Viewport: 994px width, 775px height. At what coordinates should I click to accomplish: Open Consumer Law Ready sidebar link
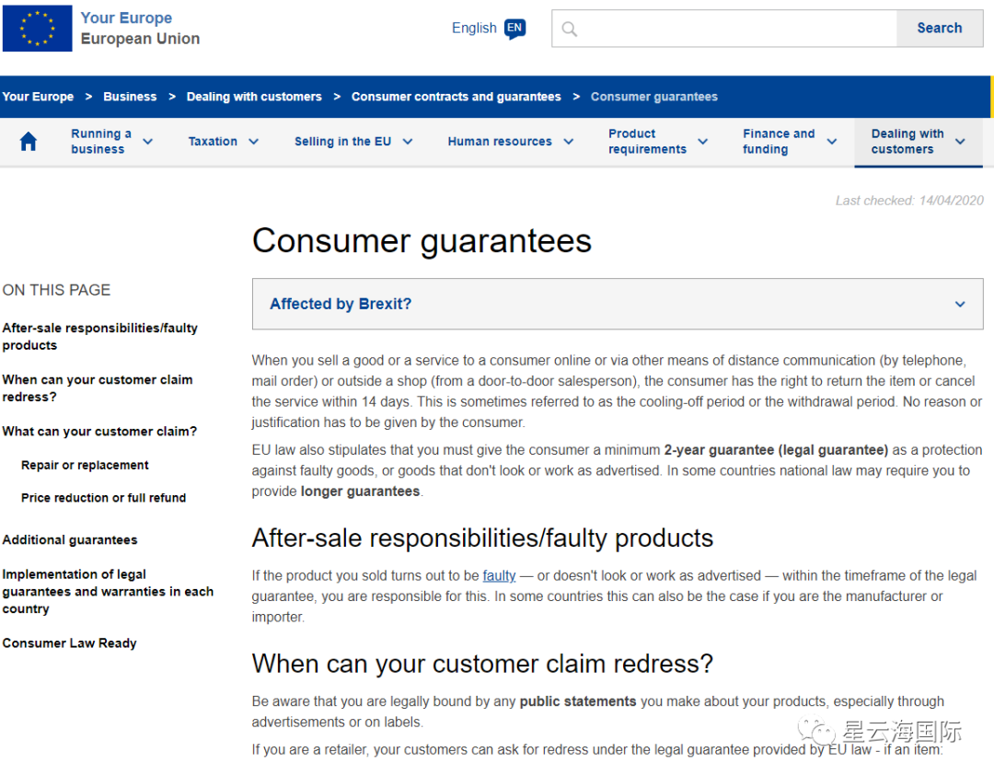(x=69, y=643)
